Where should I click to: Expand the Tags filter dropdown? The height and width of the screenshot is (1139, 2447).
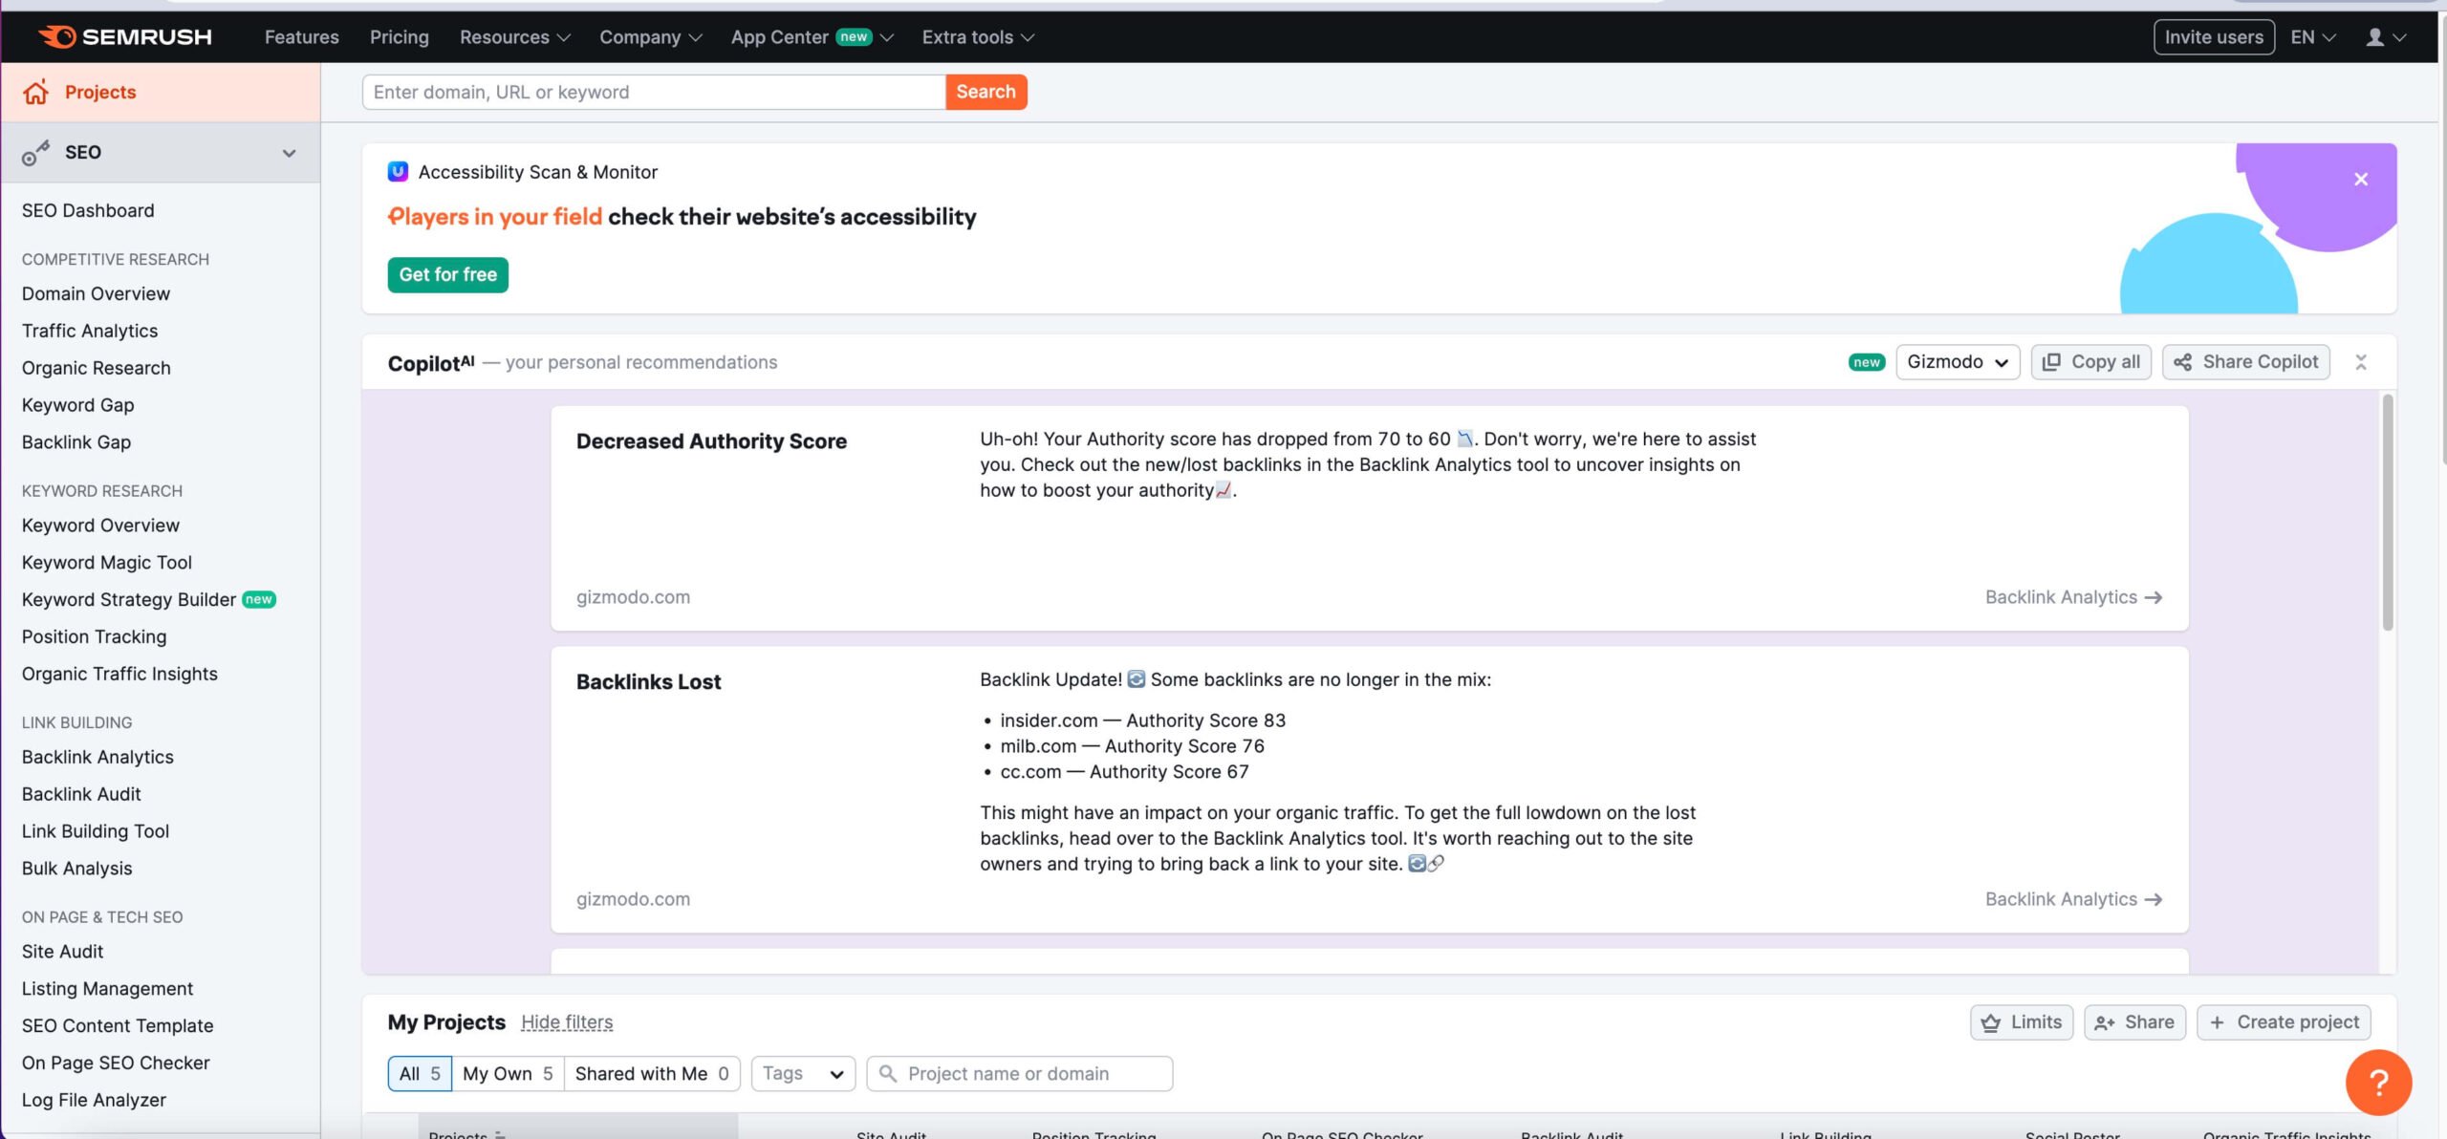[801, 1073]
